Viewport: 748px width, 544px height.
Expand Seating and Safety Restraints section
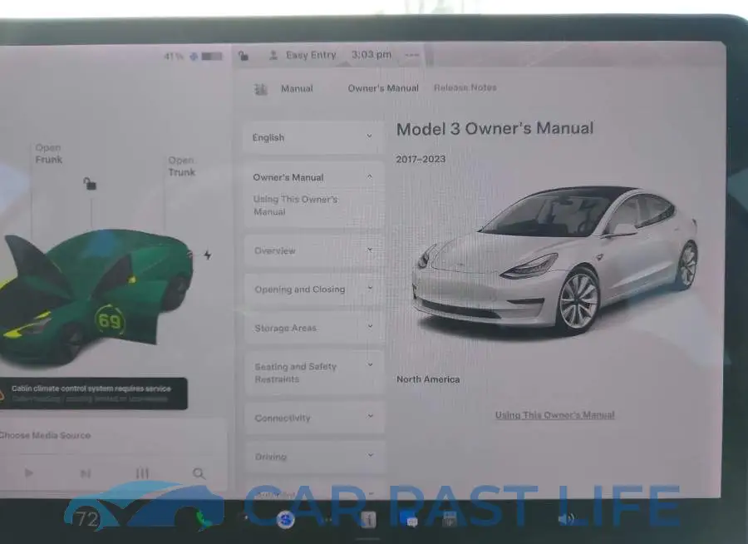tap(313, 373)
